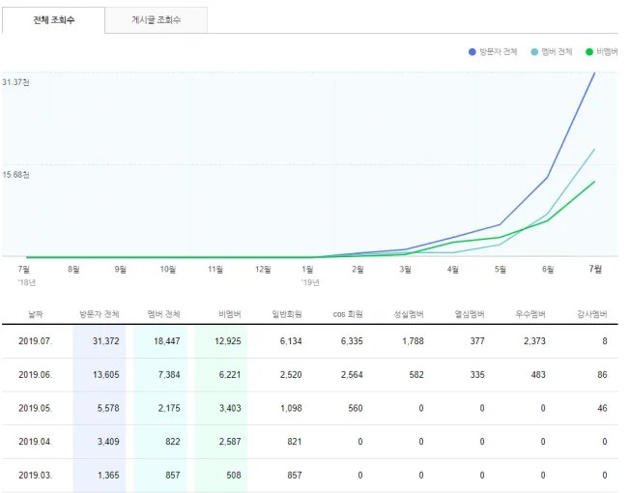Image resolution: width=630 pixels, height=493 pixels.
Task: Click the 1,365 total visitors cell
Action: pyautogui.click(x=108, y=476)
